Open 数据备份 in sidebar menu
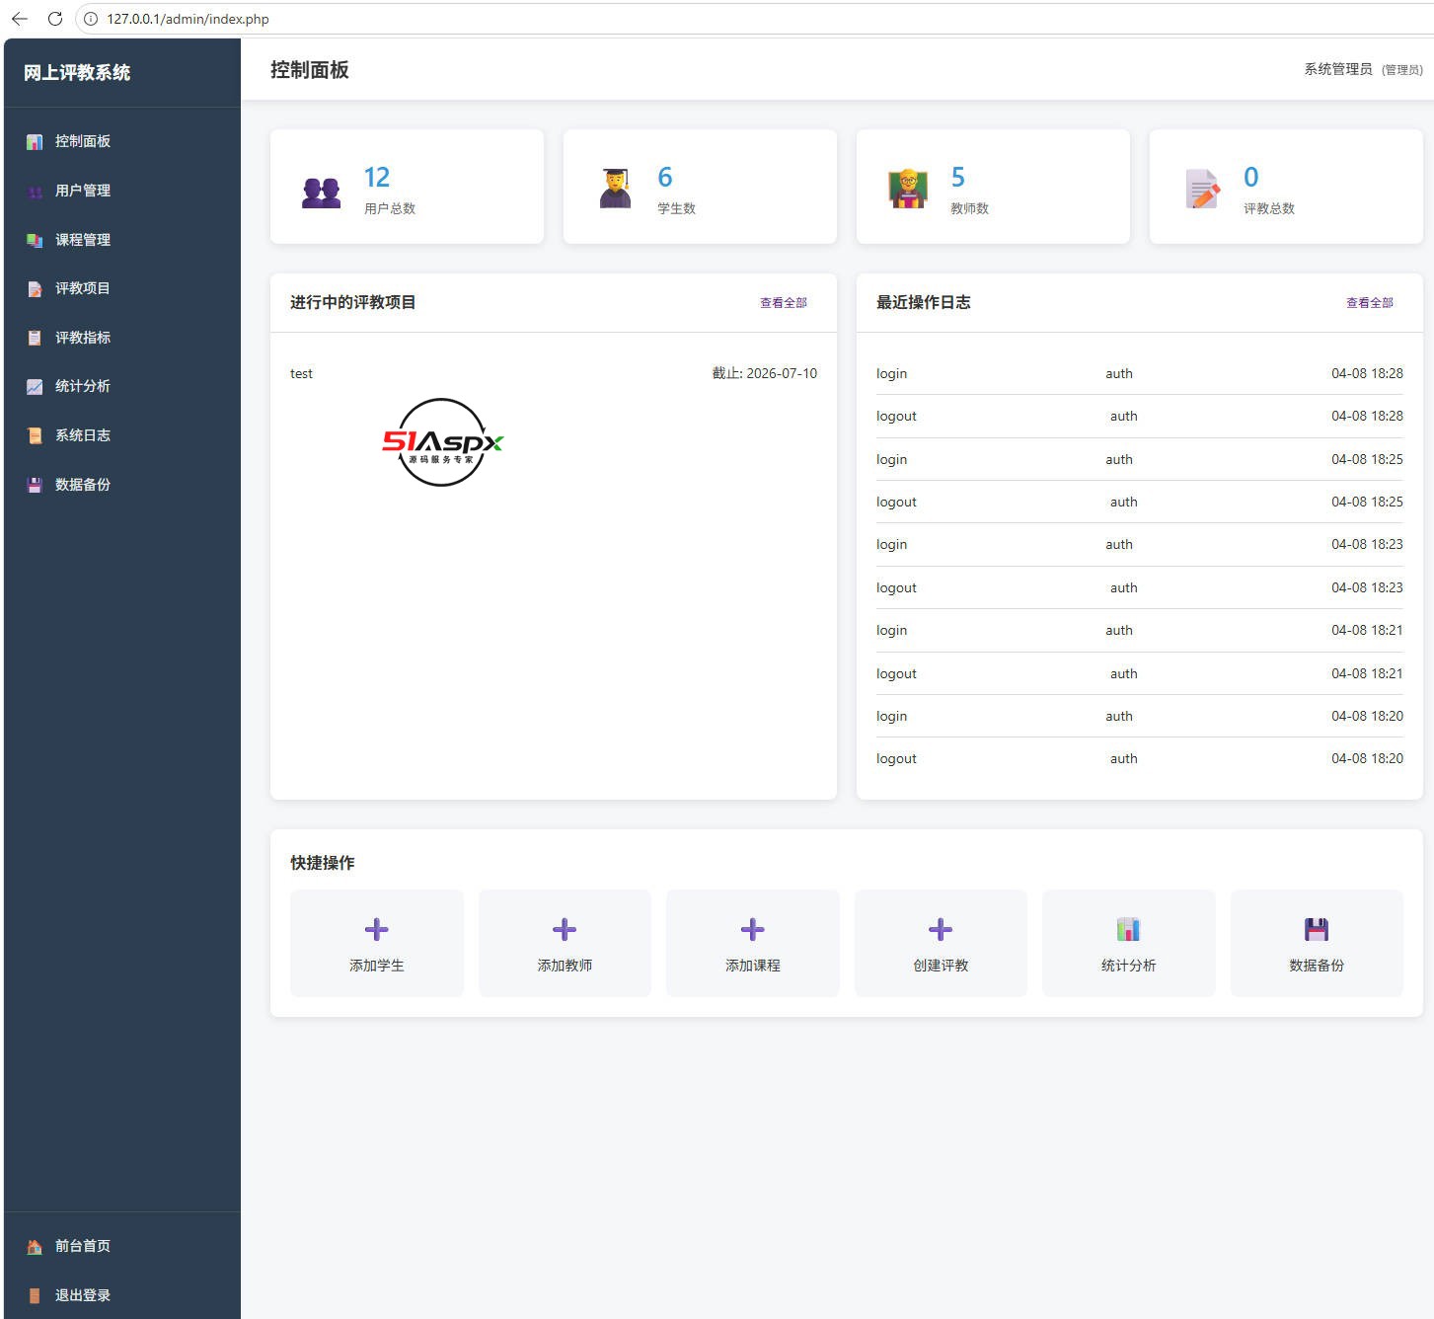The image size is (1434, 1319). (122, 485)
